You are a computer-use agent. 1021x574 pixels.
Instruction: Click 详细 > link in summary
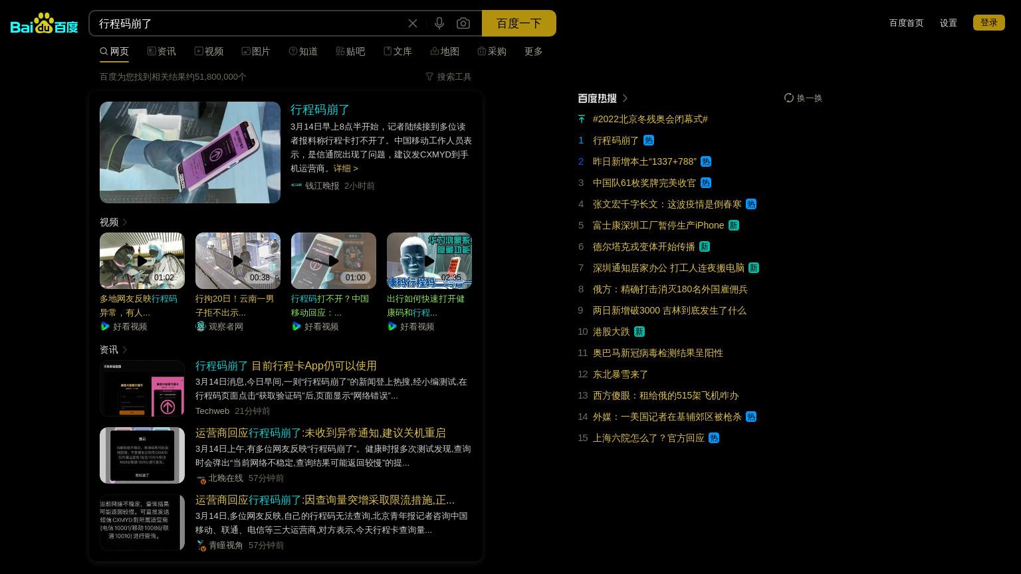tap(346, 168)
